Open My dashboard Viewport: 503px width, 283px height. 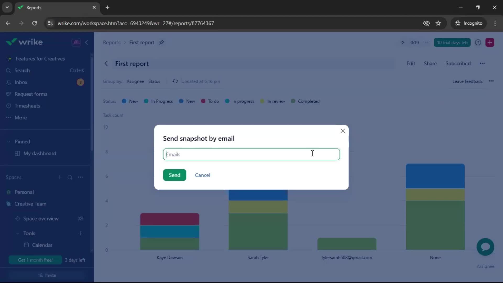[40, 153]
